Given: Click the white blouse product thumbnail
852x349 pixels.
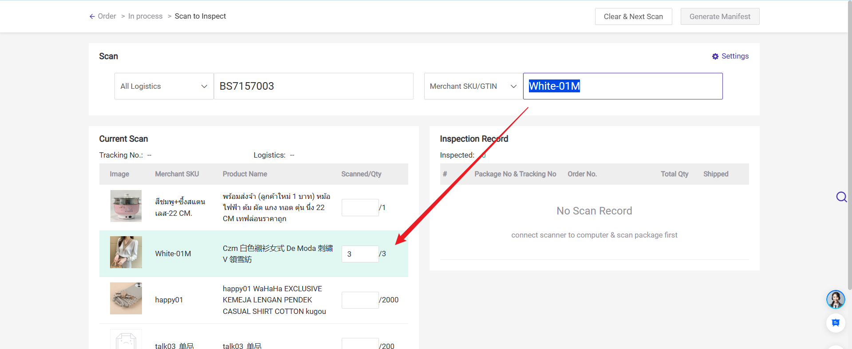Looking at the screenshot, I should [x=126, y=252].
